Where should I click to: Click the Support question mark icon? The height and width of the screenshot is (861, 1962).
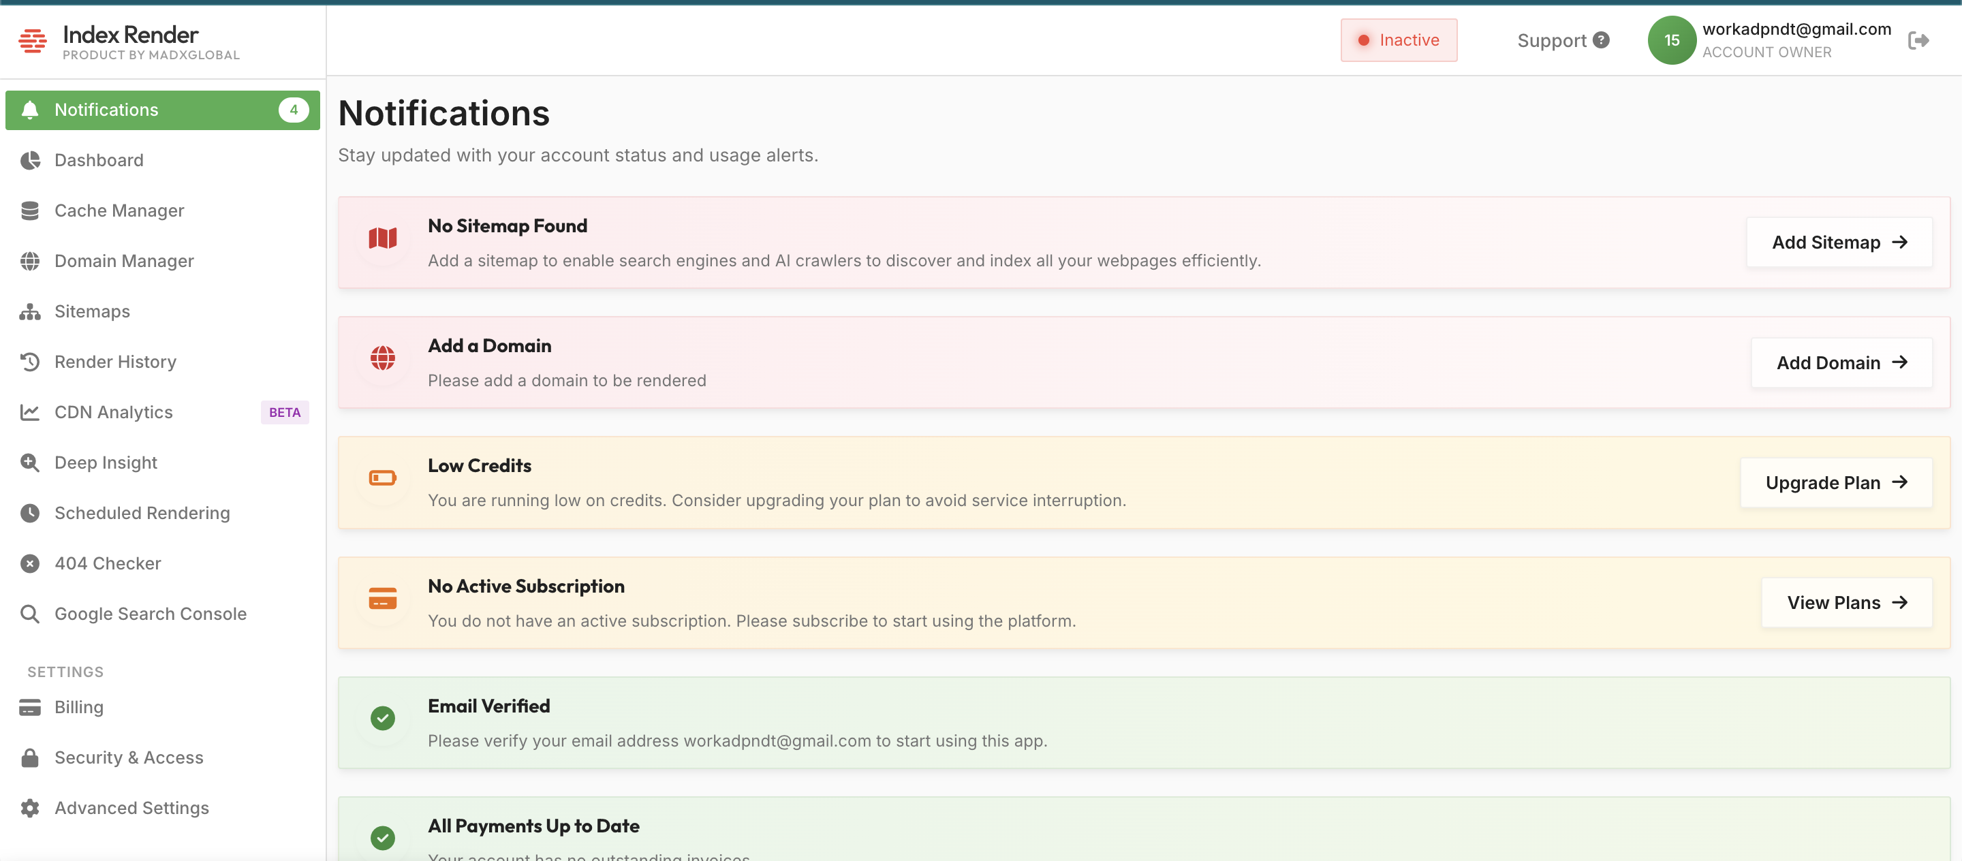coord(1601,40)
